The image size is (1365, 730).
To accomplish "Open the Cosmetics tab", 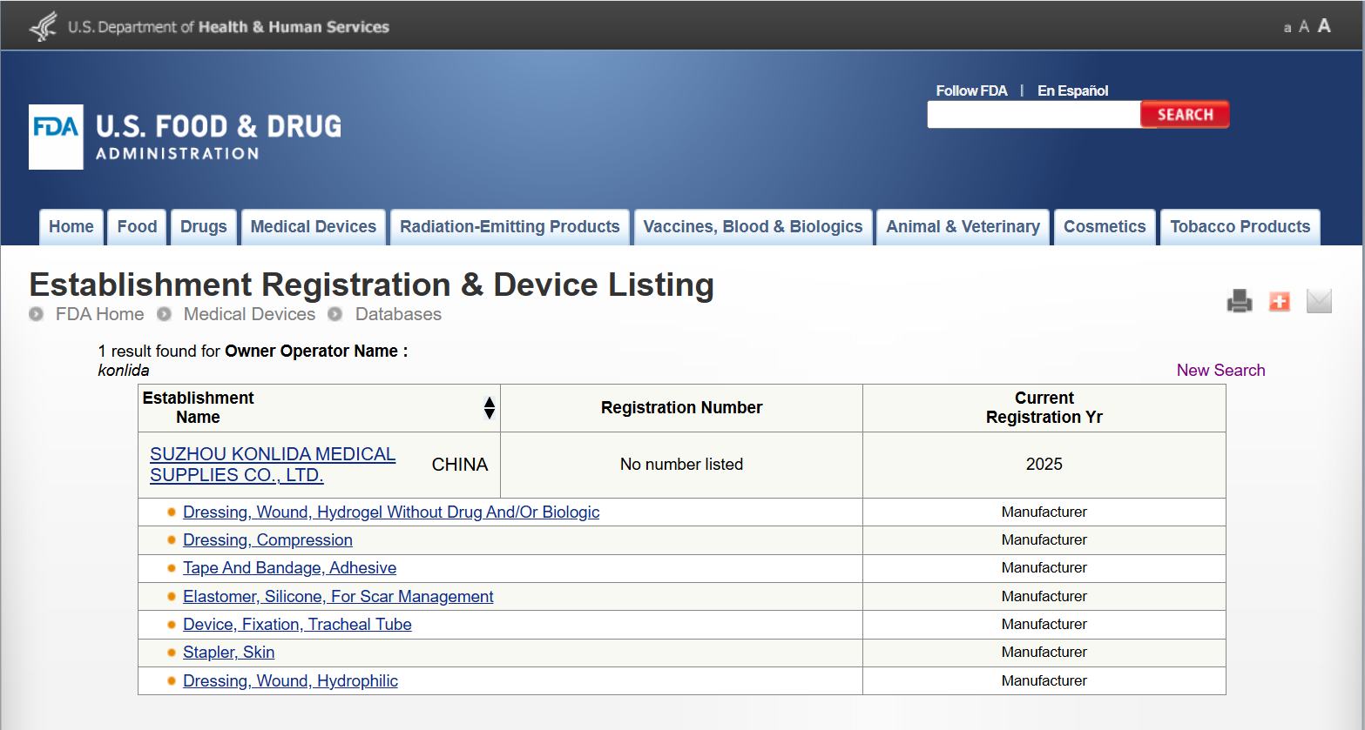I will click(x=1105, y=227).
